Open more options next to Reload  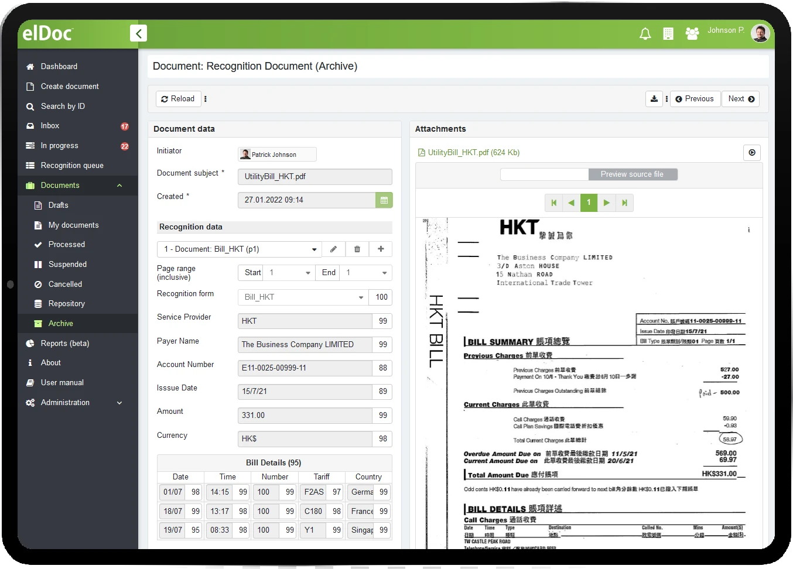tap(206, 99)
